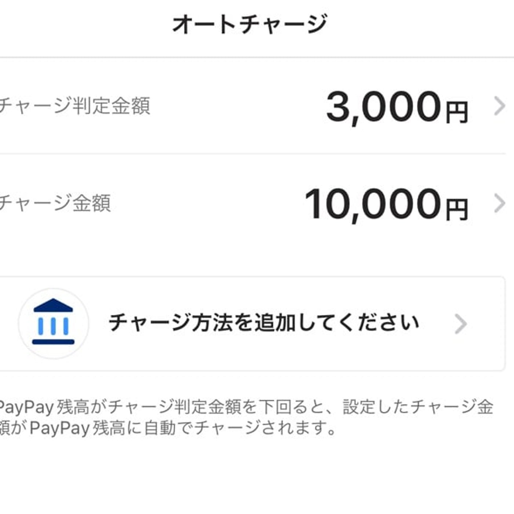Open the チャージ金額 chevron arrow
The image size is (514, 514).
click(499, 203)
